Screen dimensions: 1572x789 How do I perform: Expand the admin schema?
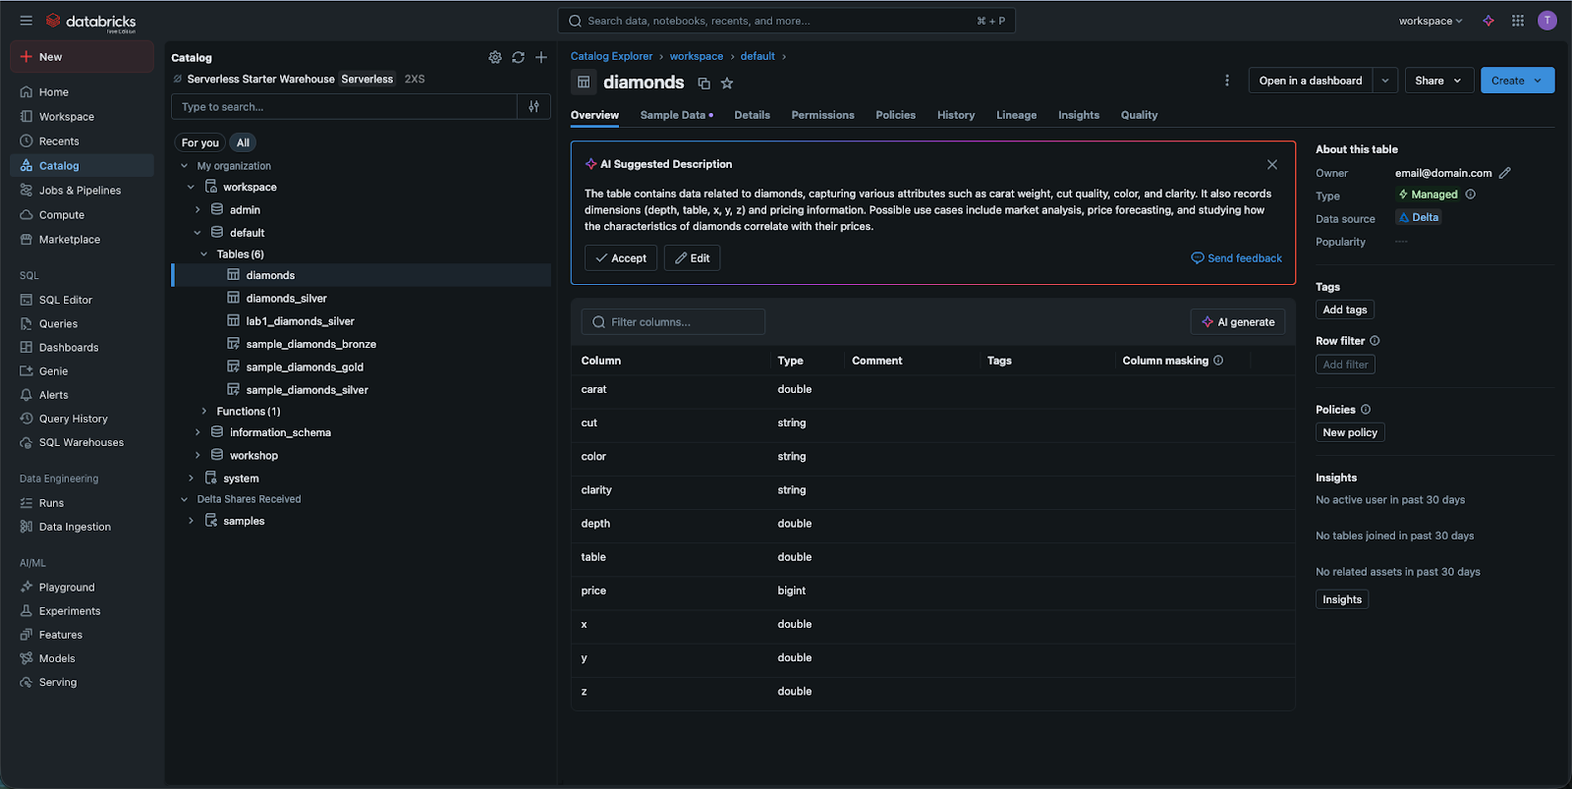[197, 210]
